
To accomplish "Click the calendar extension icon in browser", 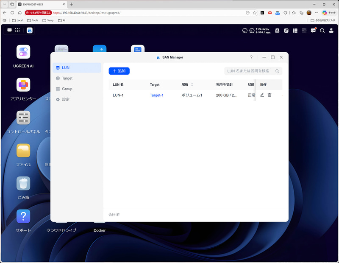I will pos(278,13).
